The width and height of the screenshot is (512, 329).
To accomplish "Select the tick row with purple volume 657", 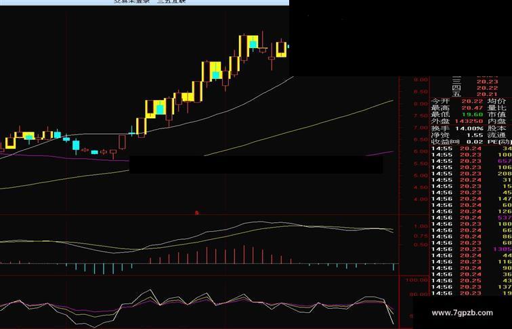I will (471, 161).
